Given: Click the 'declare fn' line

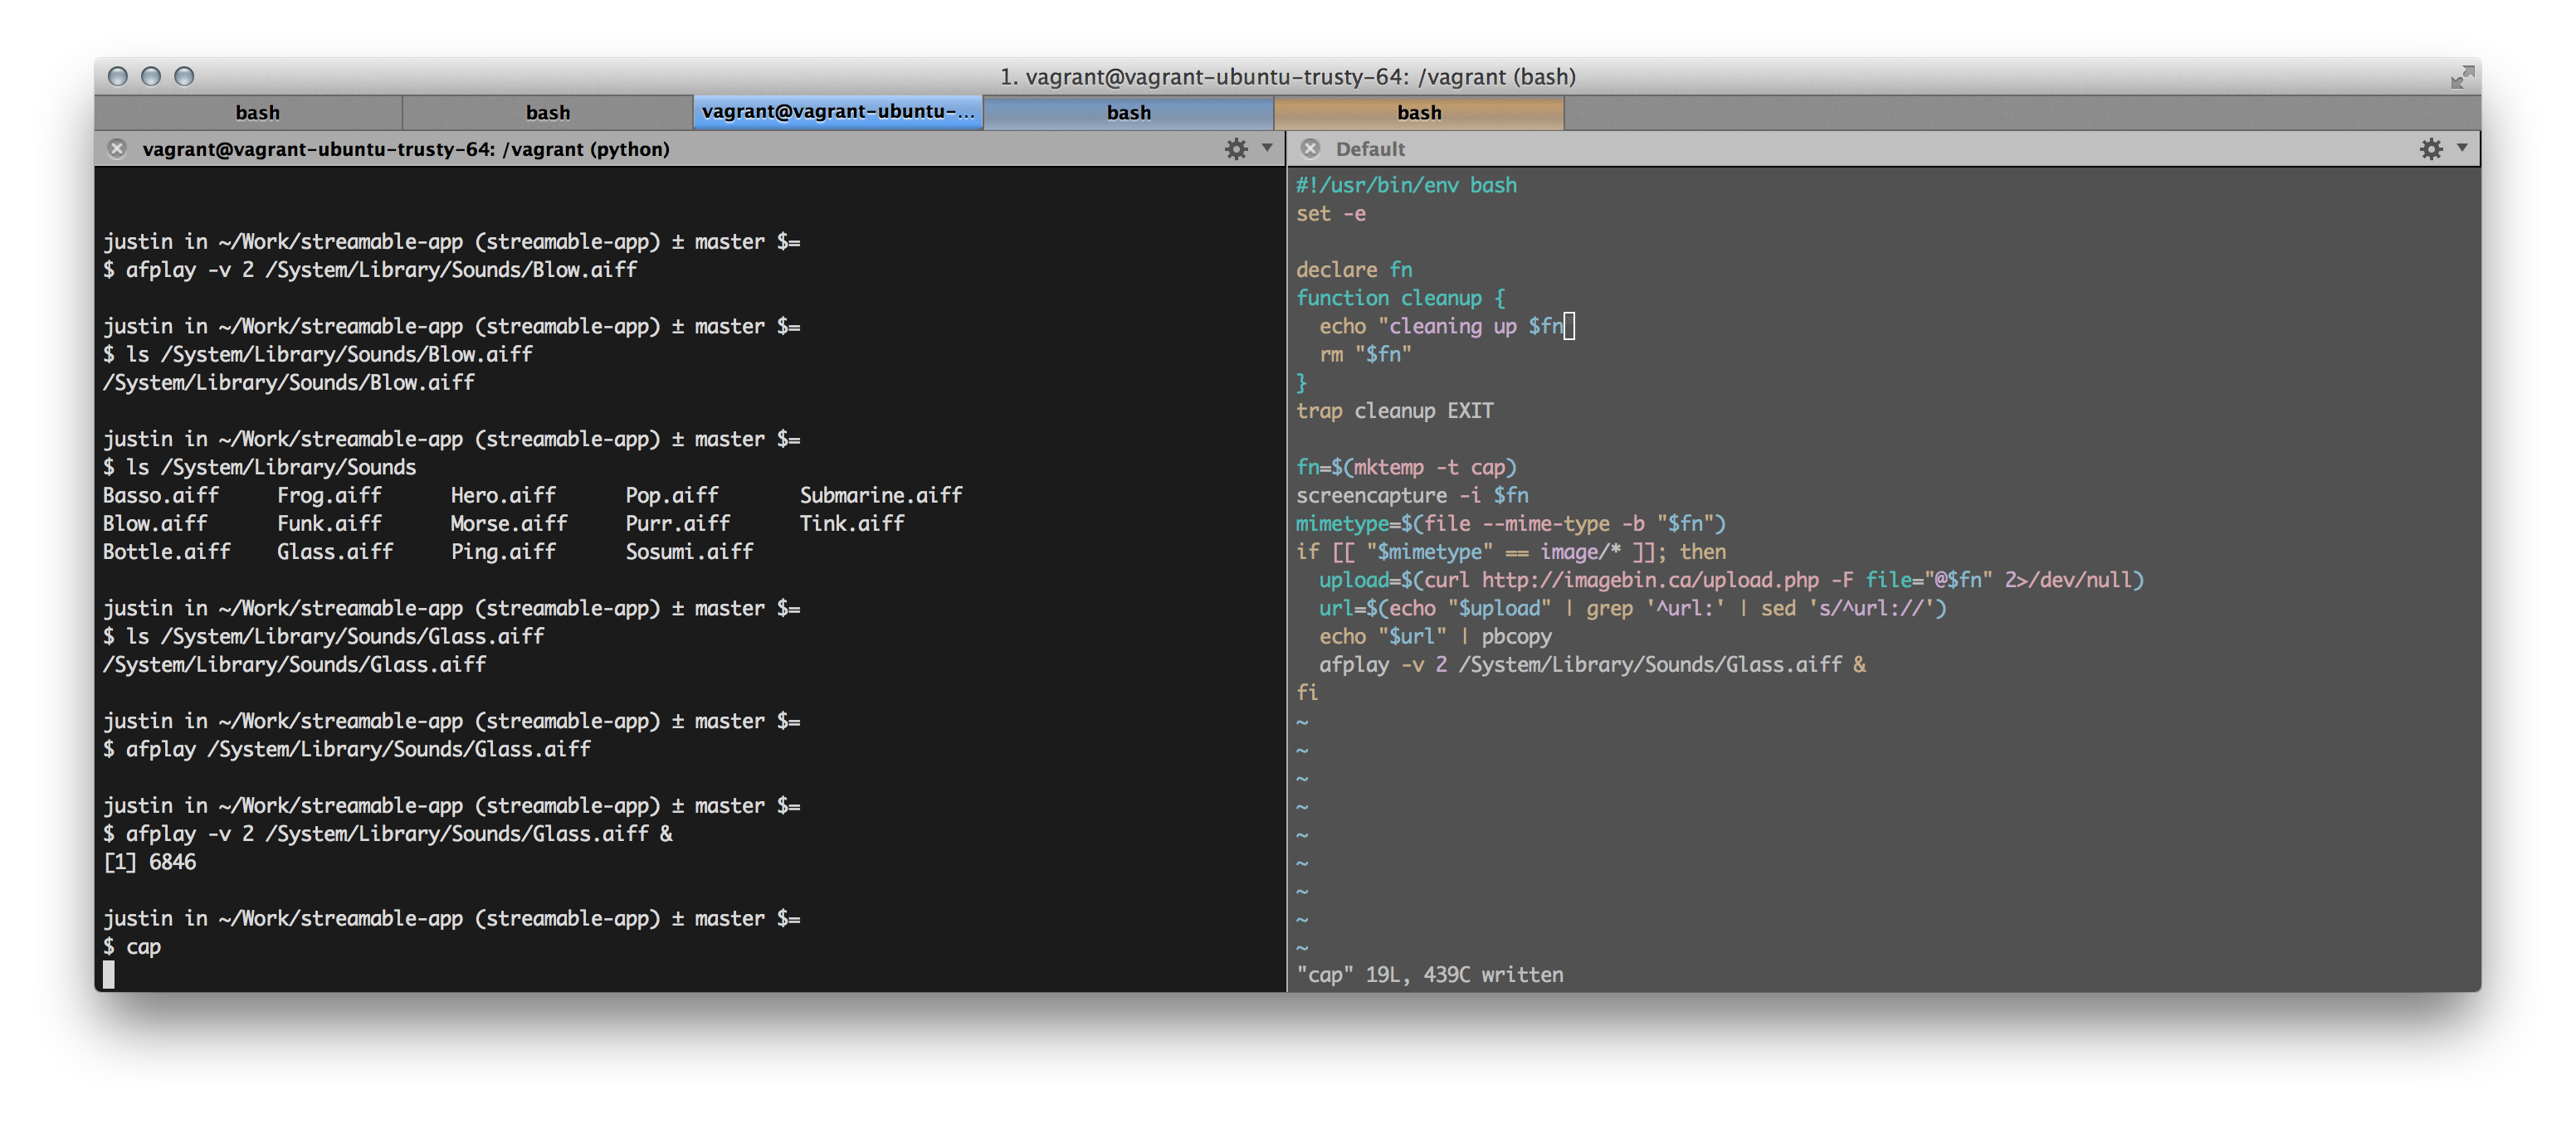Looking at the screenshot, I should point(1354,270).
